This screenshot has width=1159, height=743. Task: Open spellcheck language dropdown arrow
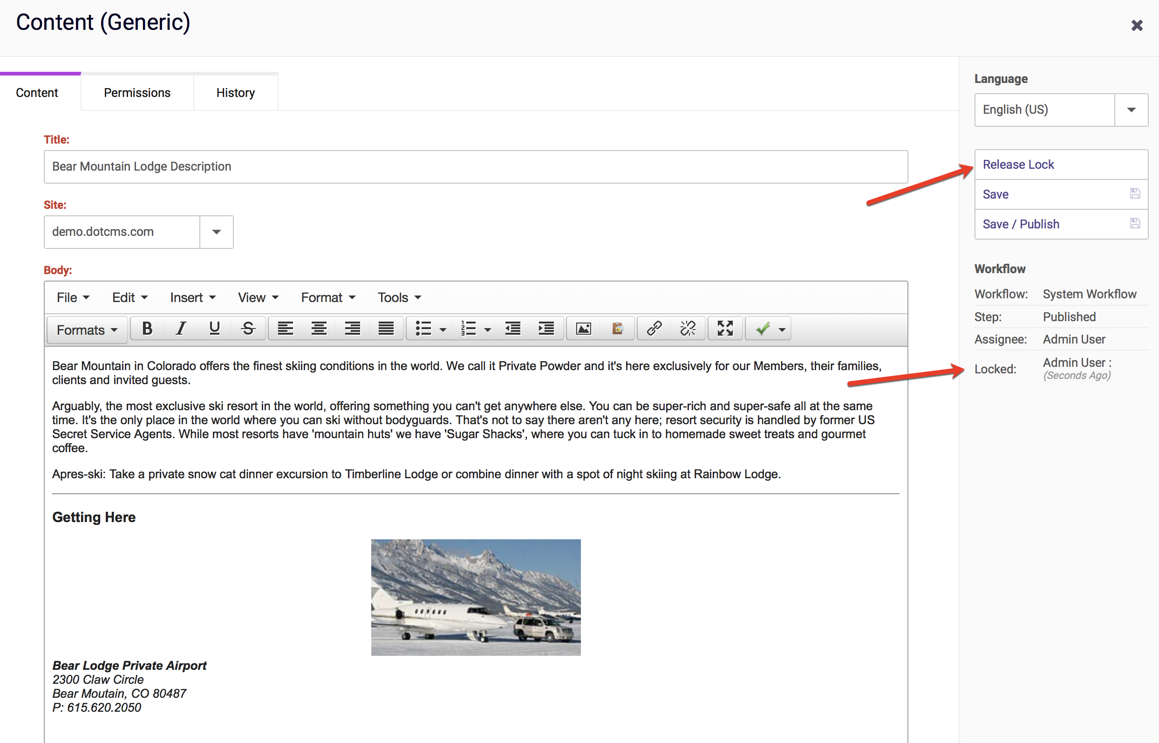(x=783, y=330)
